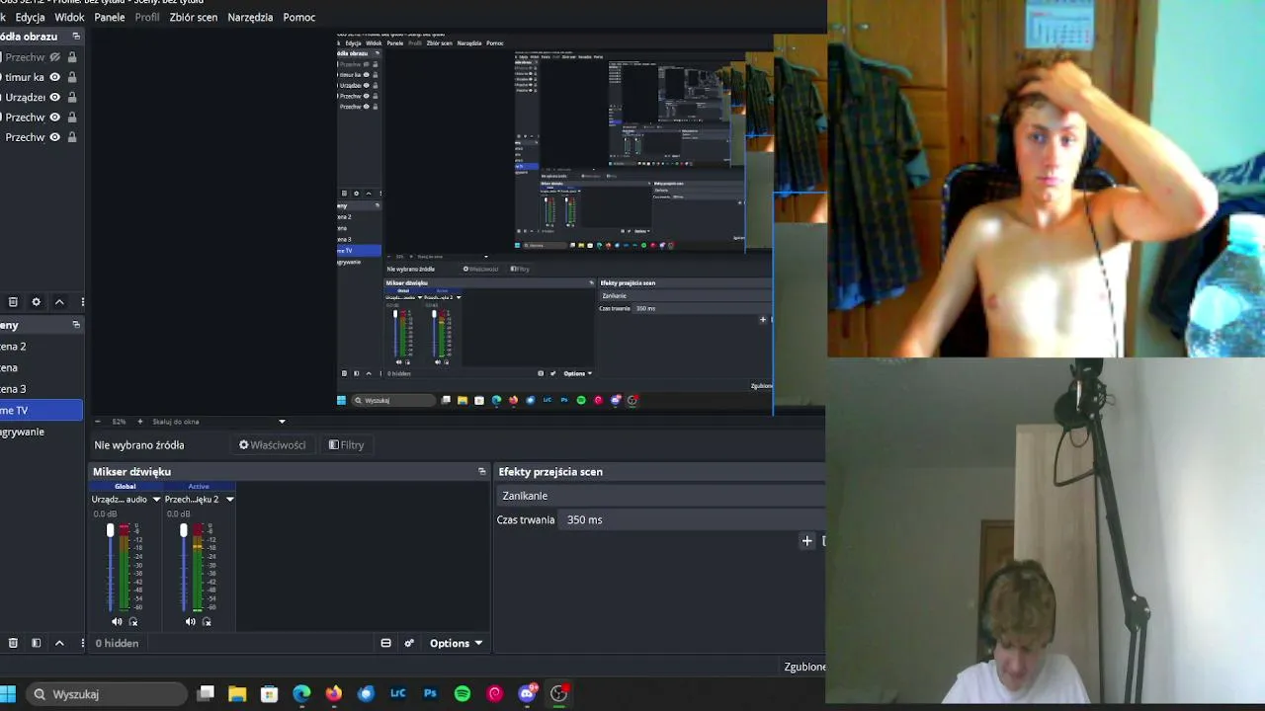Mute the Urządz... audio channel

click(x=117, y=622)
